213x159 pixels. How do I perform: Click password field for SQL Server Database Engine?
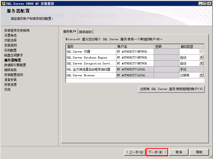[166, 57]
